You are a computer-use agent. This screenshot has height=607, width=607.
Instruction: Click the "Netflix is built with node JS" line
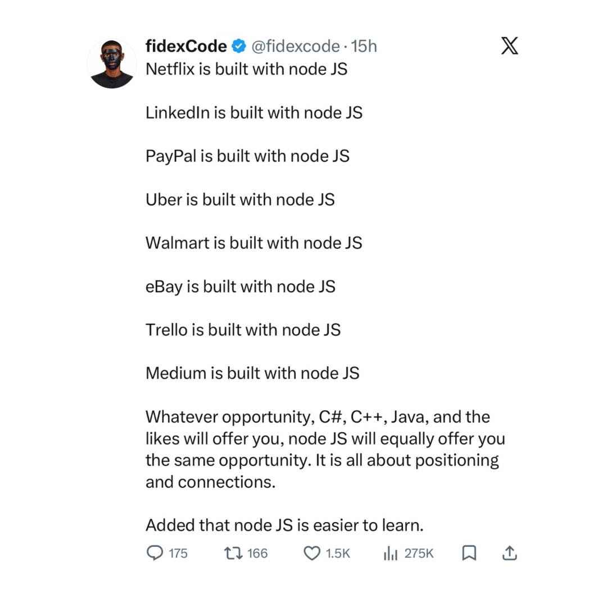246,69
